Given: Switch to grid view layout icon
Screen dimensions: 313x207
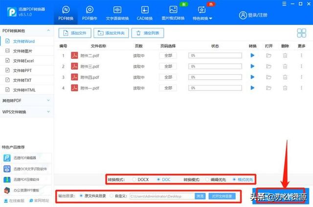Looking at the screenshot, I should click(x=301, y=33).
